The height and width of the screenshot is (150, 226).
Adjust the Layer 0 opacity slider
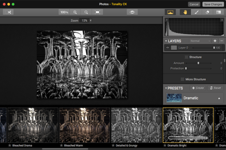click(x=204, y=48)
